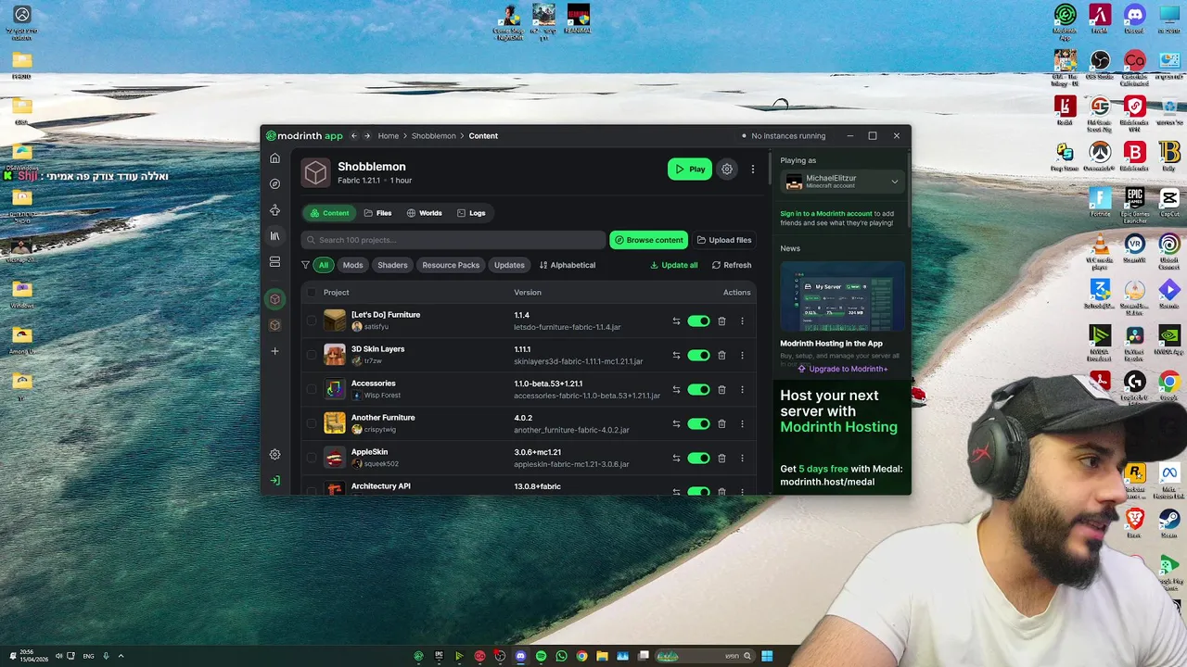Filter list by Updates
1187x667 pixels.
click(x=509, y=265)
